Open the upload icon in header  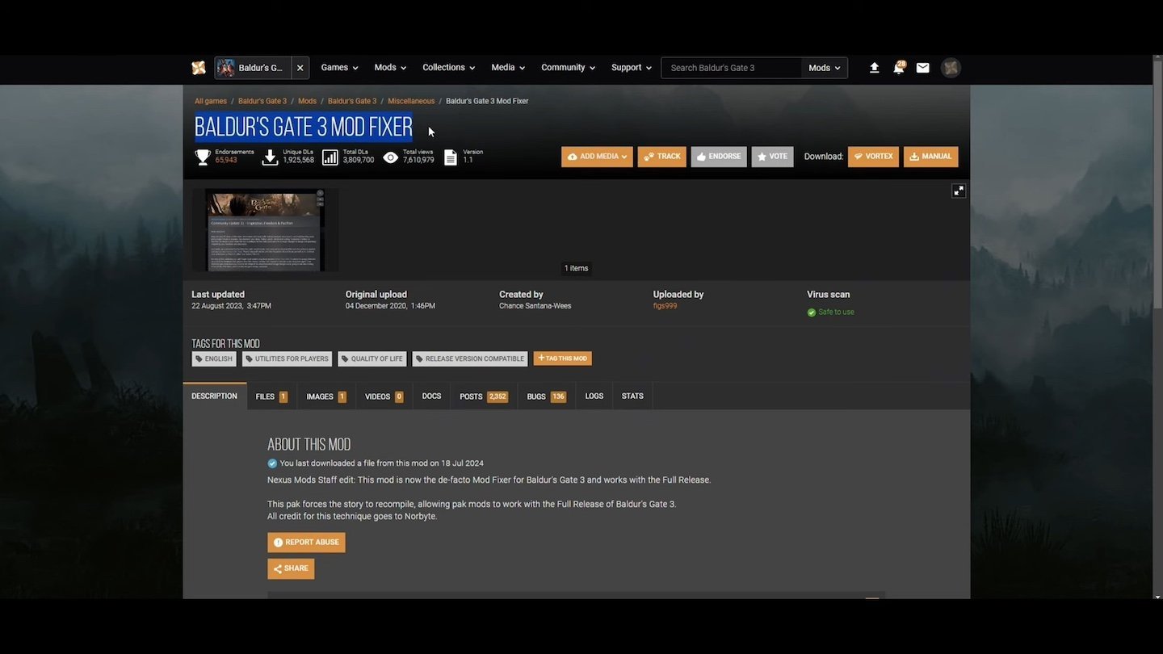(874, 68)
